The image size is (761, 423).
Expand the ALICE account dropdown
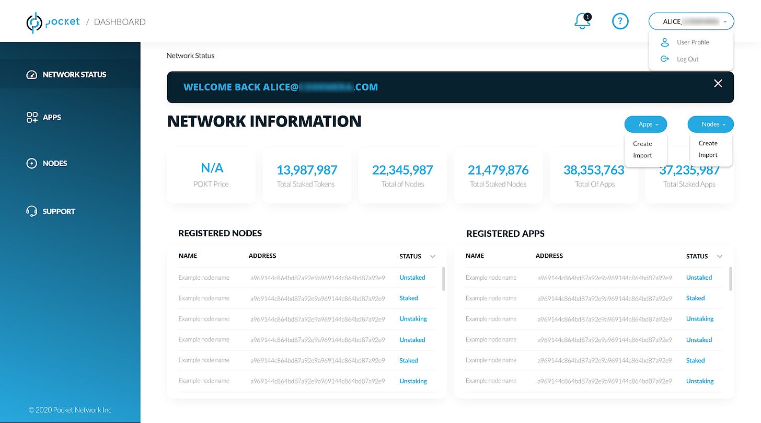click(691, 21)
